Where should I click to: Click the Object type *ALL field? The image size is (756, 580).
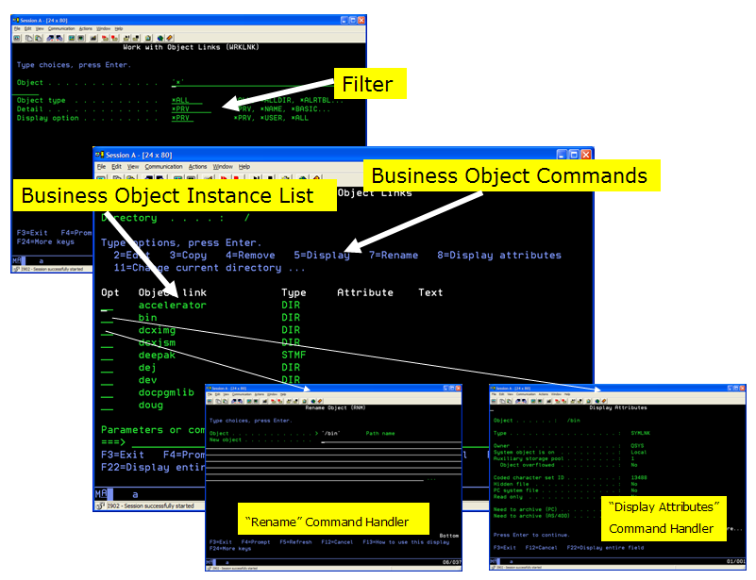(187, 100)
